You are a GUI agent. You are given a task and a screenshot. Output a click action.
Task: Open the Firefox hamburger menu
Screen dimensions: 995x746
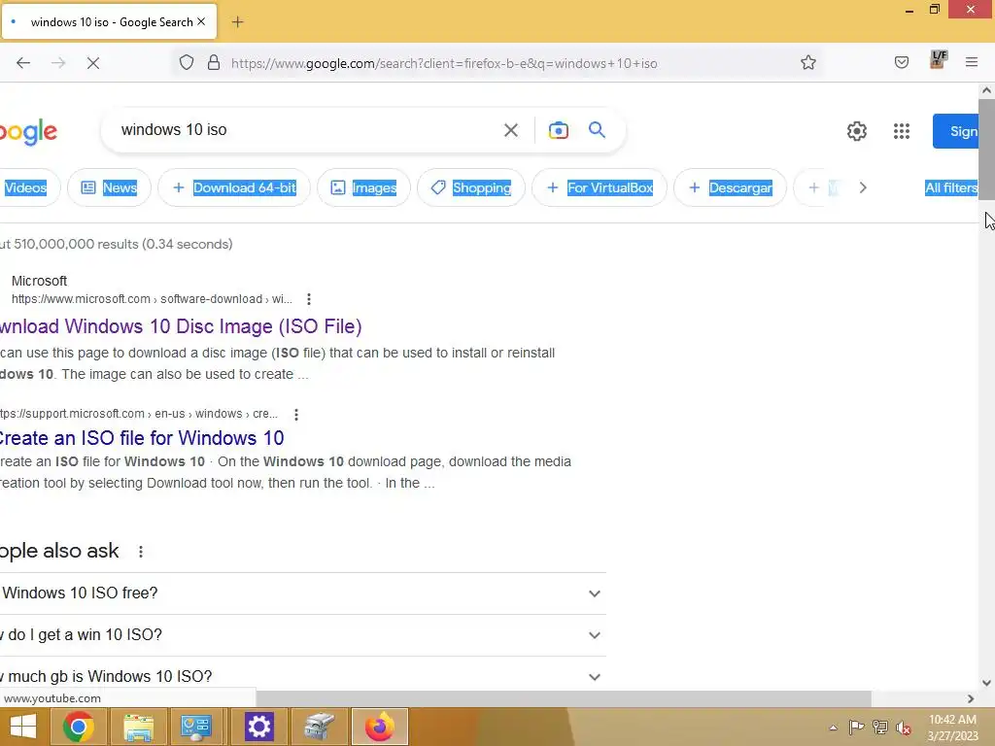(x=972, y=62)
